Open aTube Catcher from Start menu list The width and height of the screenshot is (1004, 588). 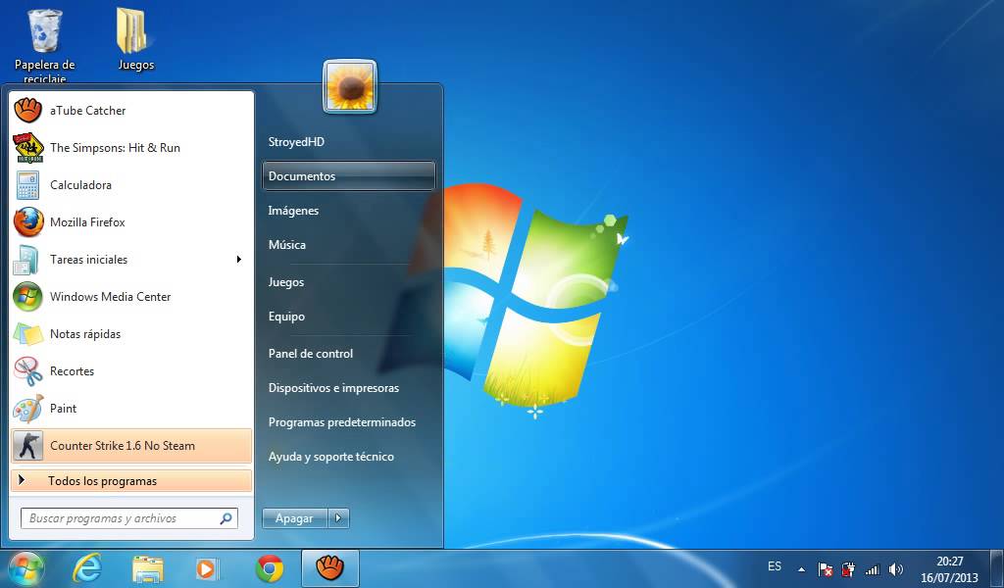click(132, 111)
